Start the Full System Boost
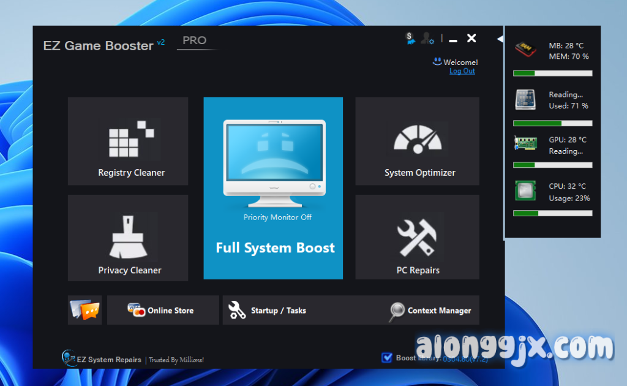The height and width of the screenshot is (386, 627). 275,248
